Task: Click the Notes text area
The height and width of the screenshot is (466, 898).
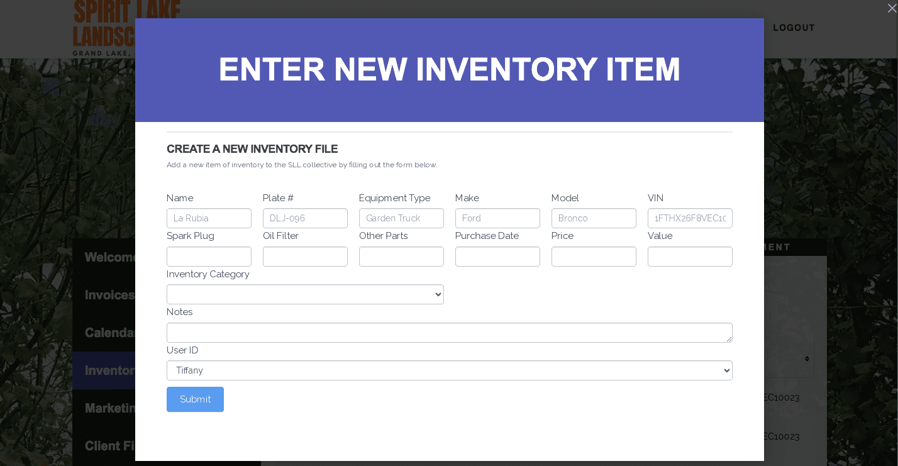Action: pyautogui.click(x=449, y=333)
